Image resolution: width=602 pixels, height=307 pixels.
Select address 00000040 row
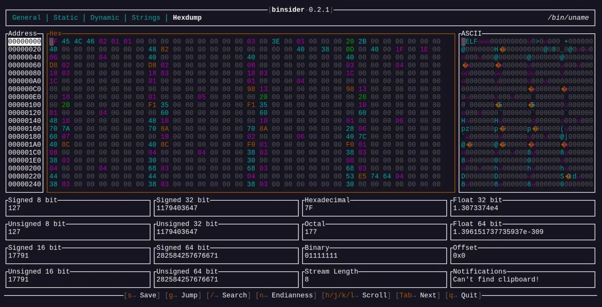tap(25, 57)
